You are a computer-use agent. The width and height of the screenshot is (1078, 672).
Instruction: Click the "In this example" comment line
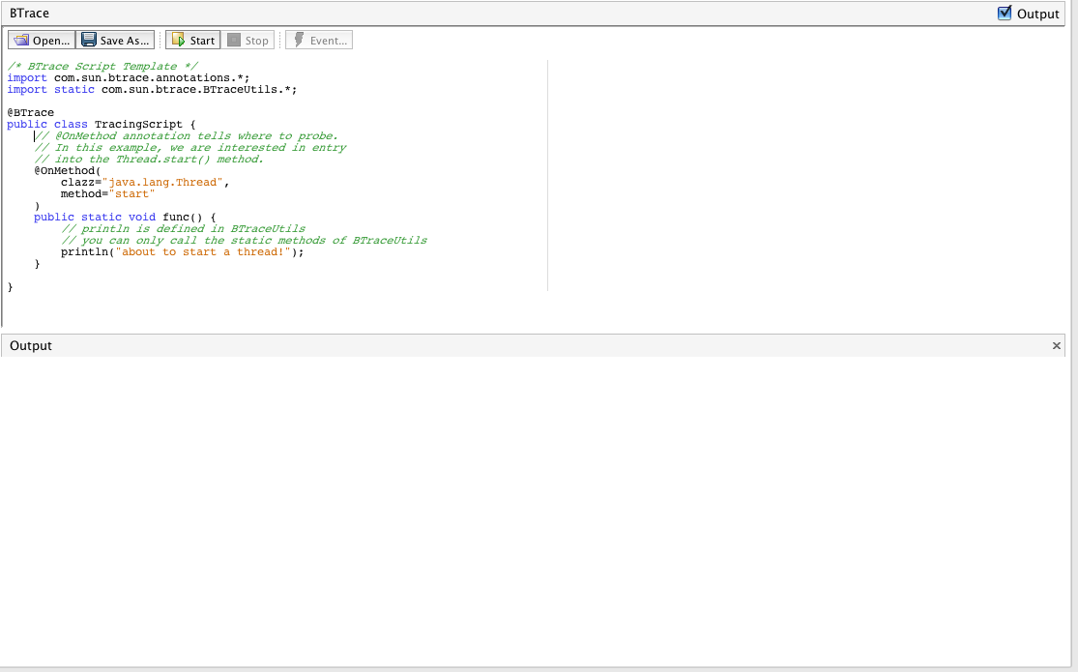tap(190, 148)
